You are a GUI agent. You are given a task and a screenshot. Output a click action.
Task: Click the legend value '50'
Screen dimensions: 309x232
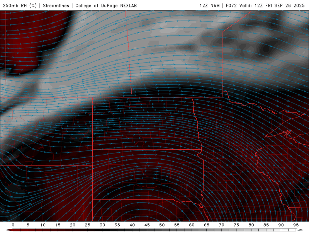(x=162, y=225)
